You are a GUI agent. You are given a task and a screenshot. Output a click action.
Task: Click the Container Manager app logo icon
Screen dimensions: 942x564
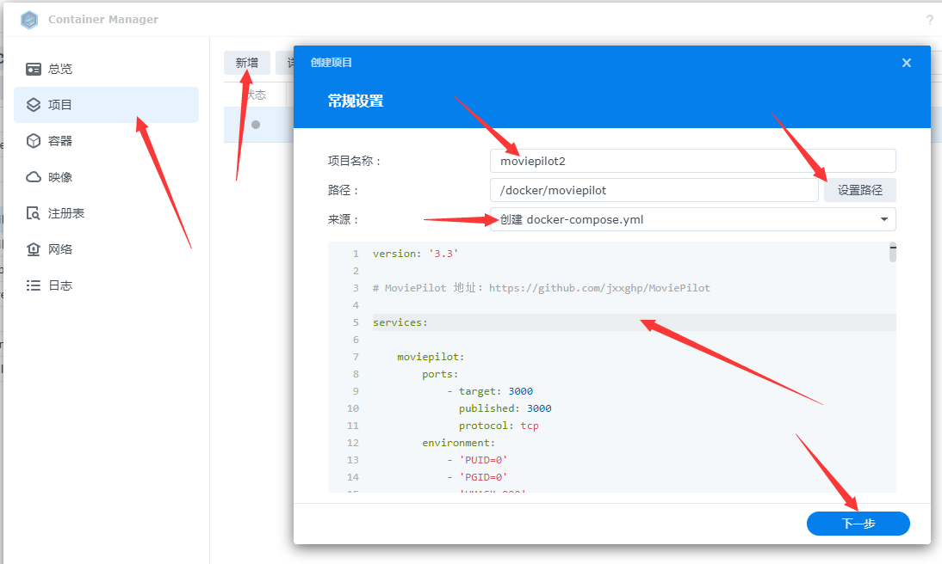[29, 19]
